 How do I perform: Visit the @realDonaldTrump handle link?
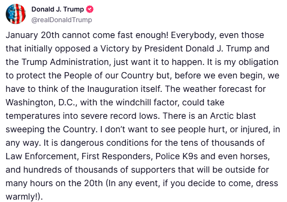click(62, 20)
